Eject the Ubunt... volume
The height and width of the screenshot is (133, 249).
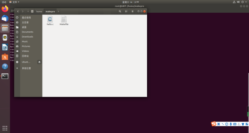[39, 62]
